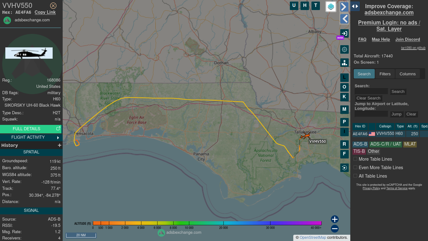Open Premium Login link
The image size is (428, 241).
tap(389, 26)
